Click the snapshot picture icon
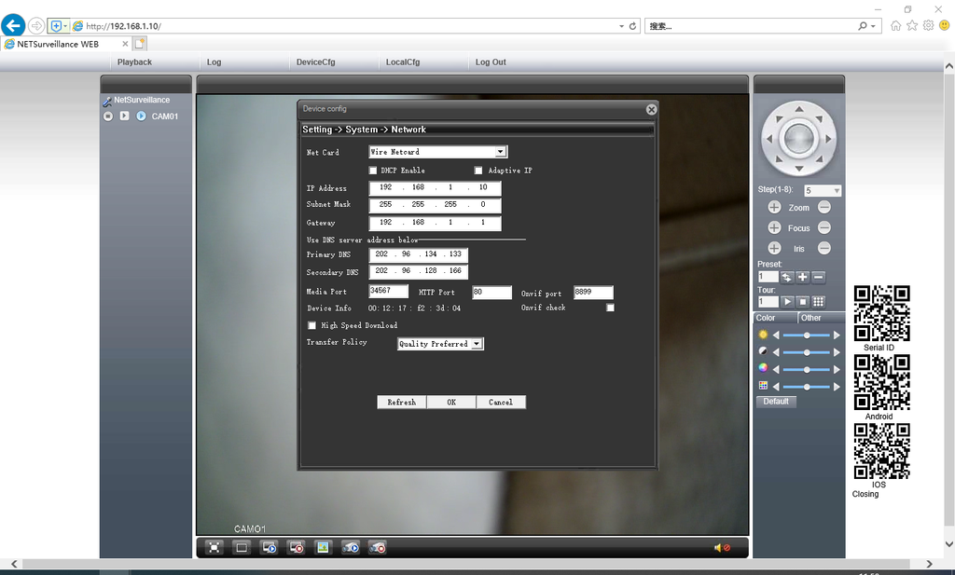 324,548
